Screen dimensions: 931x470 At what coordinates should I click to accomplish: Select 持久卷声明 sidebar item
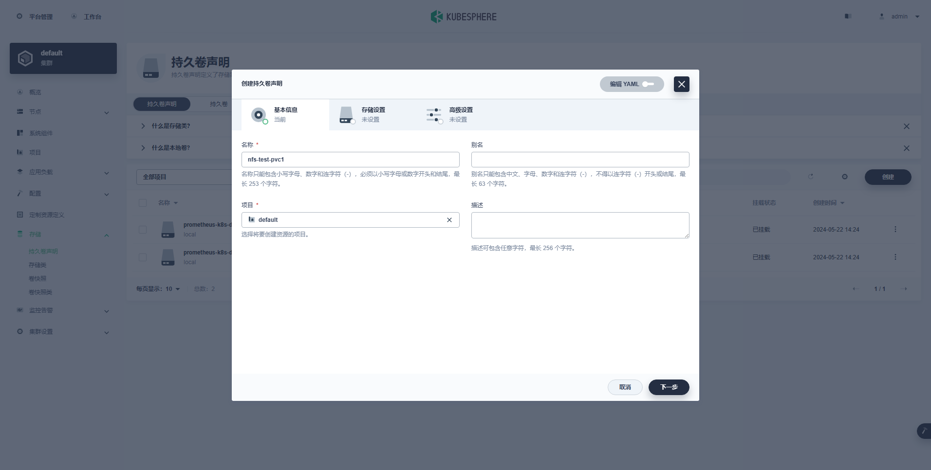[x=43, y=252]
